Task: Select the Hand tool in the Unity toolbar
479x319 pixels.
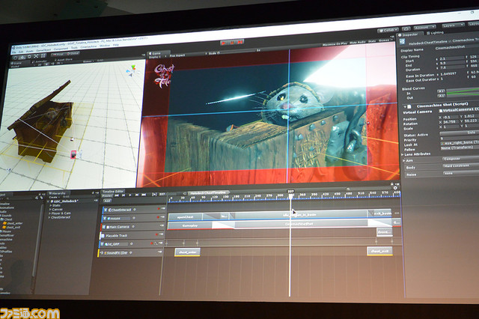Action: point(15,58)
